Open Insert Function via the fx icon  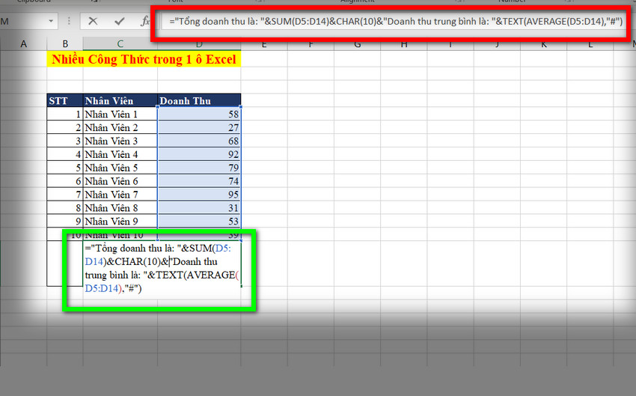tap(145, 21)
